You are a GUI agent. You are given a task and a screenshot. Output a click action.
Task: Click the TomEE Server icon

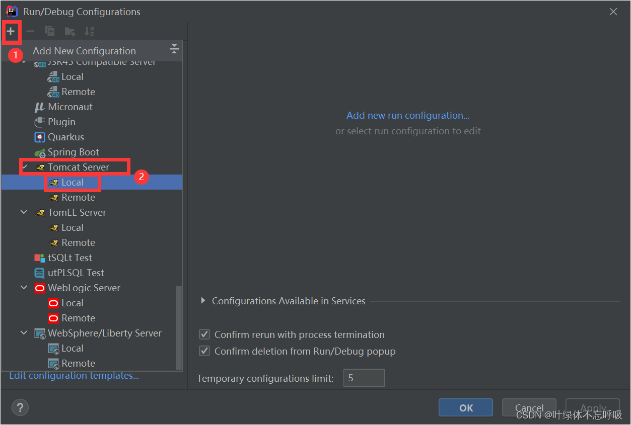tap(40, 212)
